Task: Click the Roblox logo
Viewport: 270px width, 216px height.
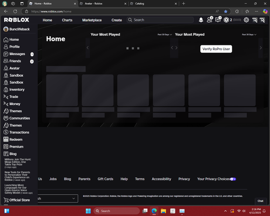Action: [17, 20]
